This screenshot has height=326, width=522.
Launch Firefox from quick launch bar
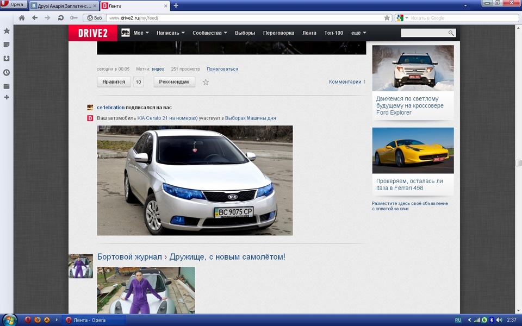point(38,320)
